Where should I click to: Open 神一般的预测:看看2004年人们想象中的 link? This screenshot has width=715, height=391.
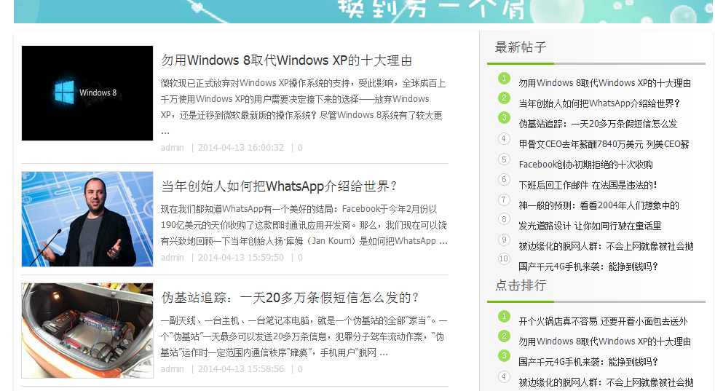tap(599, 205)
